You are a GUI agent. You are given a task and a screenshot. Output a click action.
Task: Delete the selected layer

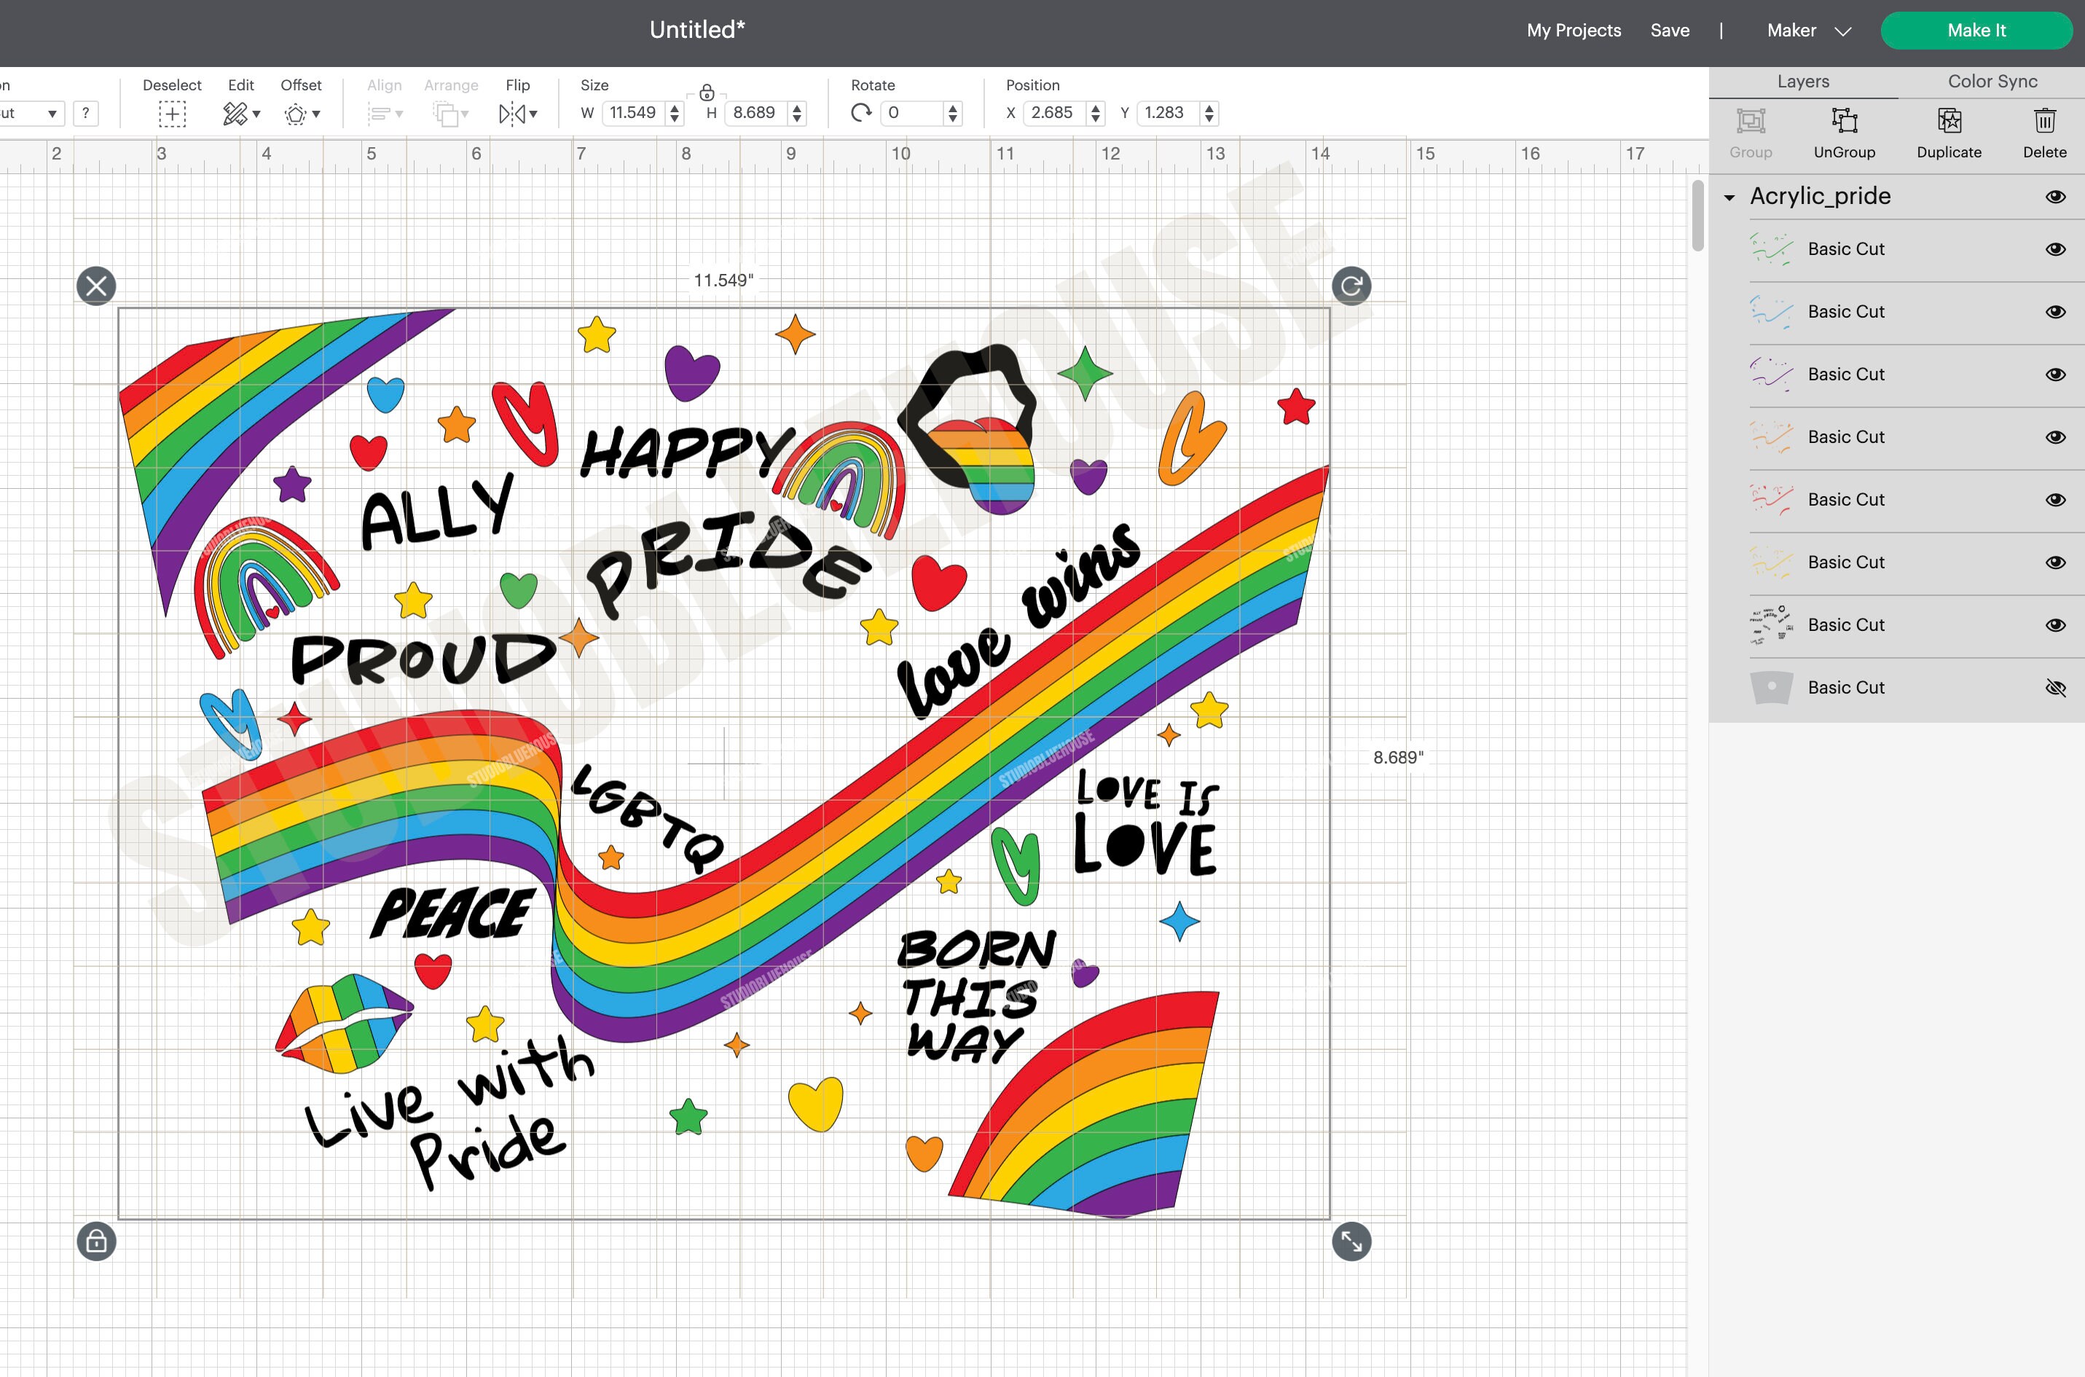2045,132
